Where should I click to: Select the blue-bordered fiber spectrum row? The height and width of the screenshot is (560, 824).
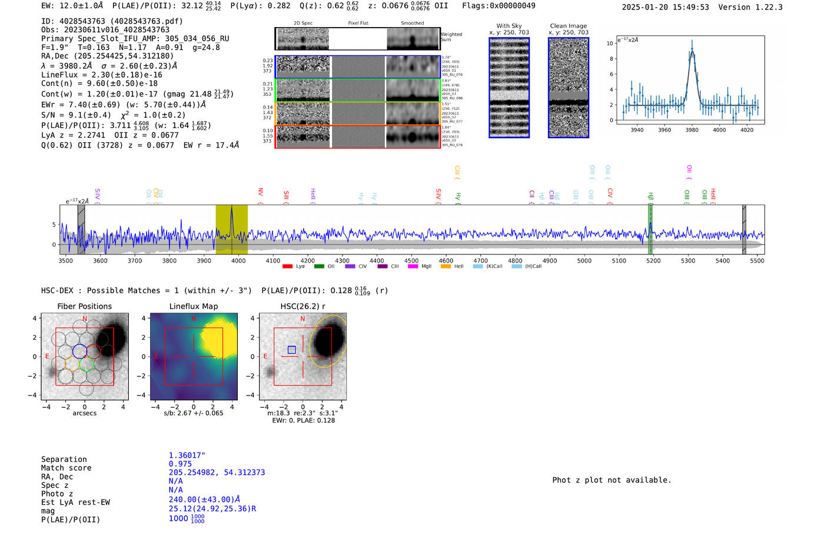[358, 67]
